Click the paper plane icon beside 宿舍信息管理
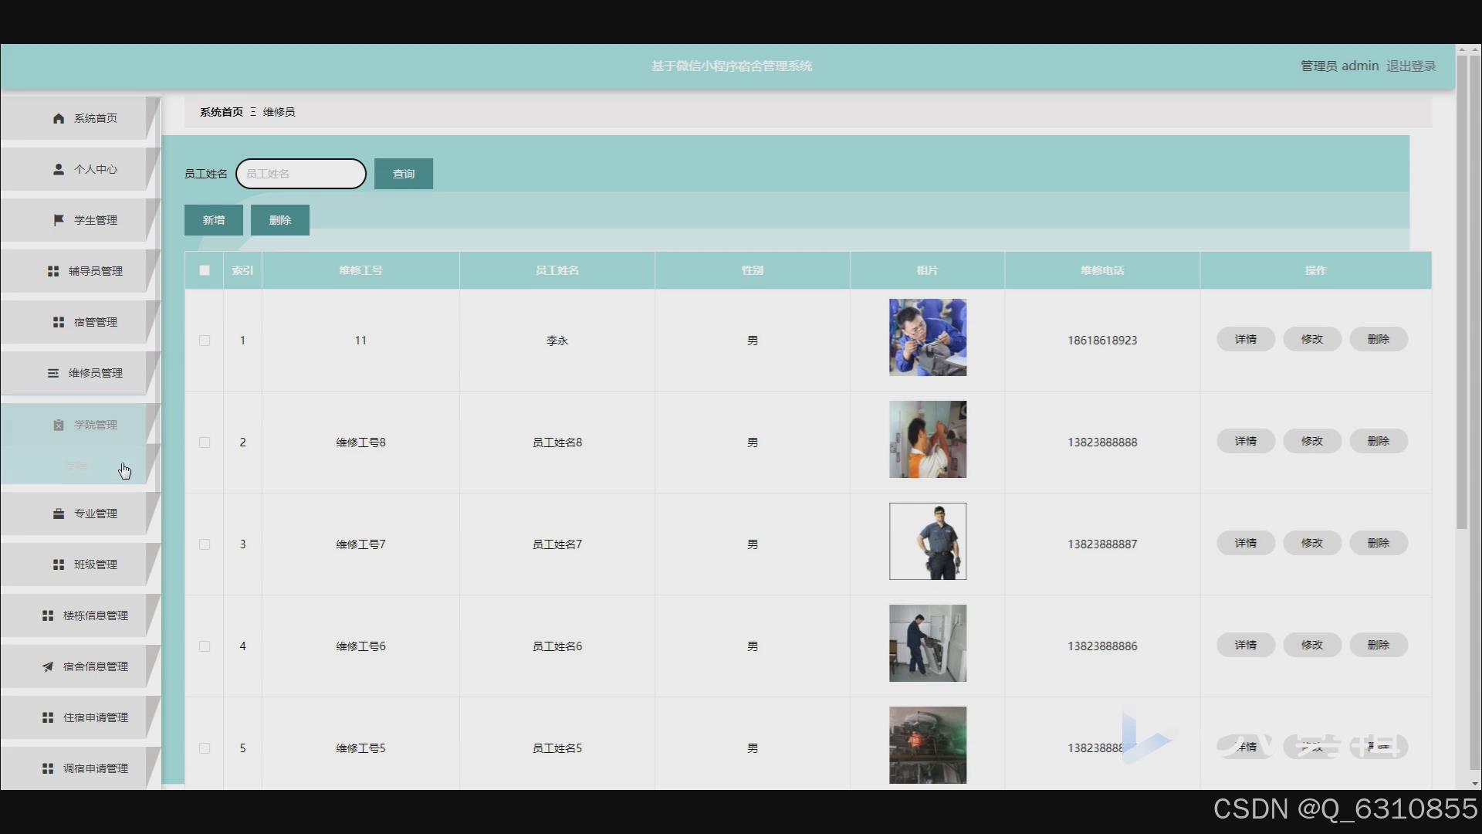Screen dimensions: 1482x834 point(48,666)
